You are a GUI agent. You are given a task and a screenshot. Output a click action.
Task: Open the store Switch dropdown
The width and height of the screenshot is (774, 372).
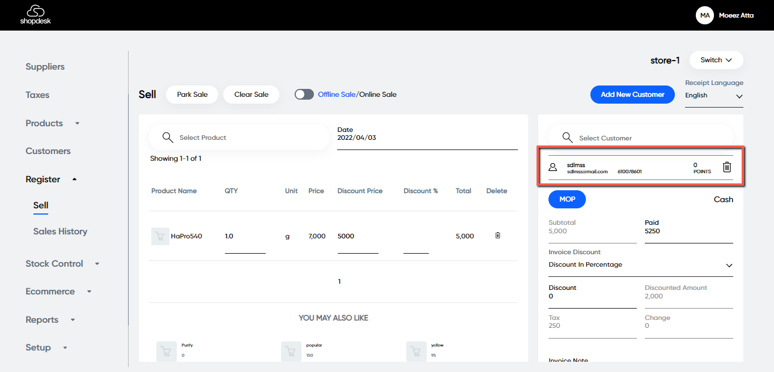[716, 60]
